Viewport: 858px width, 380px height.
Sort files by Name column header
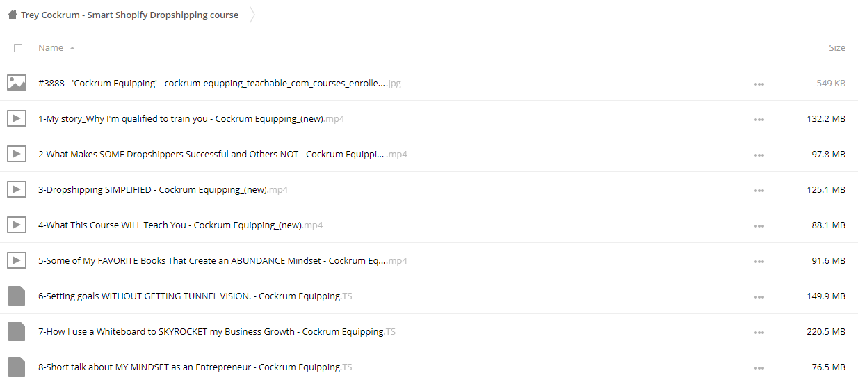click(x=51, y=48)
